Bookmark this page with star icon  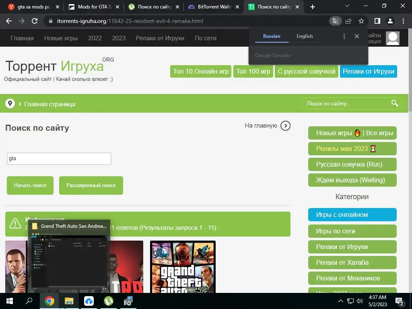[x=361, y=21]
